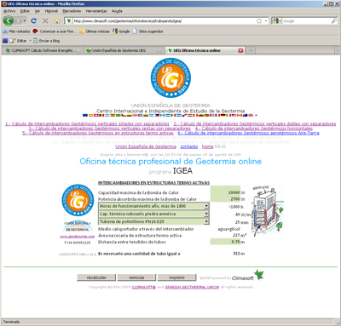
Task: Click Sitios sugeridos bookmark
Action: click(147, 31)
